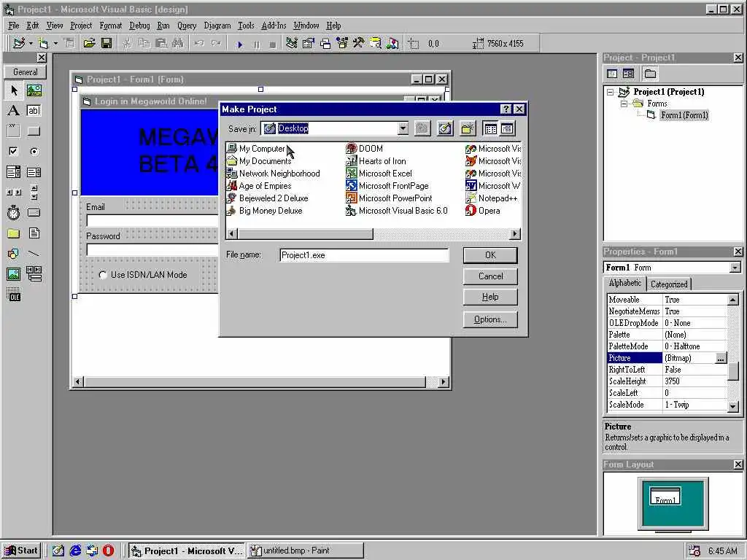Click the Properties list vertical scrollbar thumb
The image size is (747, 560).
[x=734, y=371]
